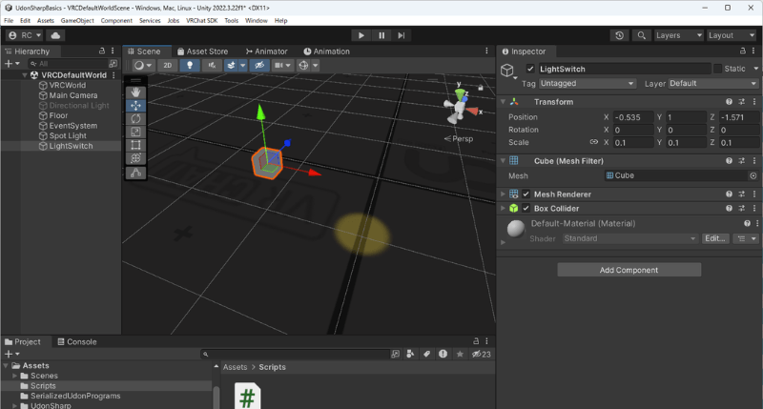Open the GameObject menu
The height and width of the screenshot is (409, 763).
pos(77,20)
